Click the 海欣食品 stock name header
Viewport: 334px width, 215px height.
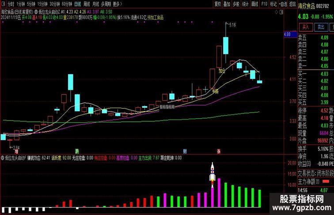[x=306, y=6]
